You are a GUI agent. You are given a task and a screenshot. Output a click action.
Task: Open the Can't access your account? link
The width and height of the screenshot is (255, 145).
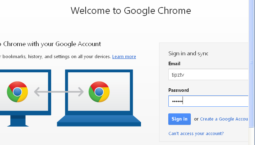click(x=196, y=133)
